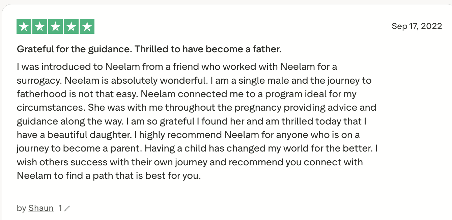Click the second green rating star
This screenshot has height=220, width=452.
point(40,27)
